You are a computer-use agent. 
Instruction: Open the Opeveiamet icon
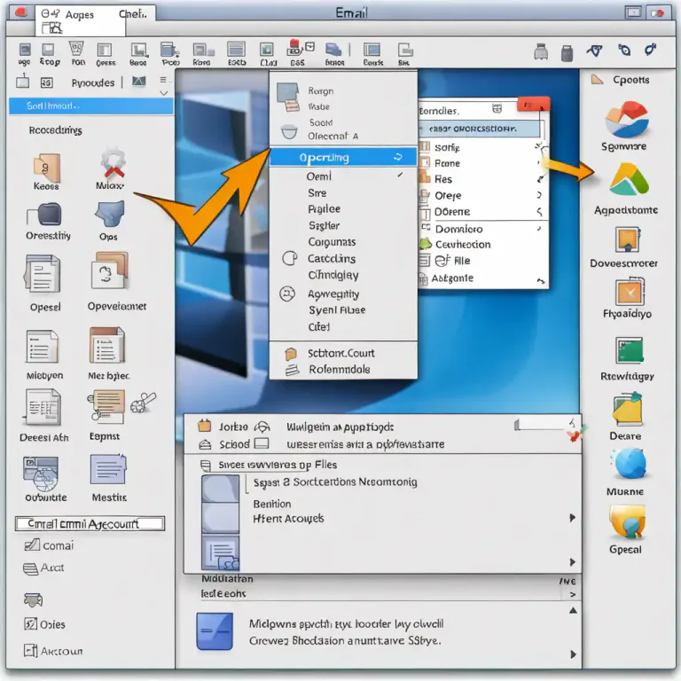(109, 270)
